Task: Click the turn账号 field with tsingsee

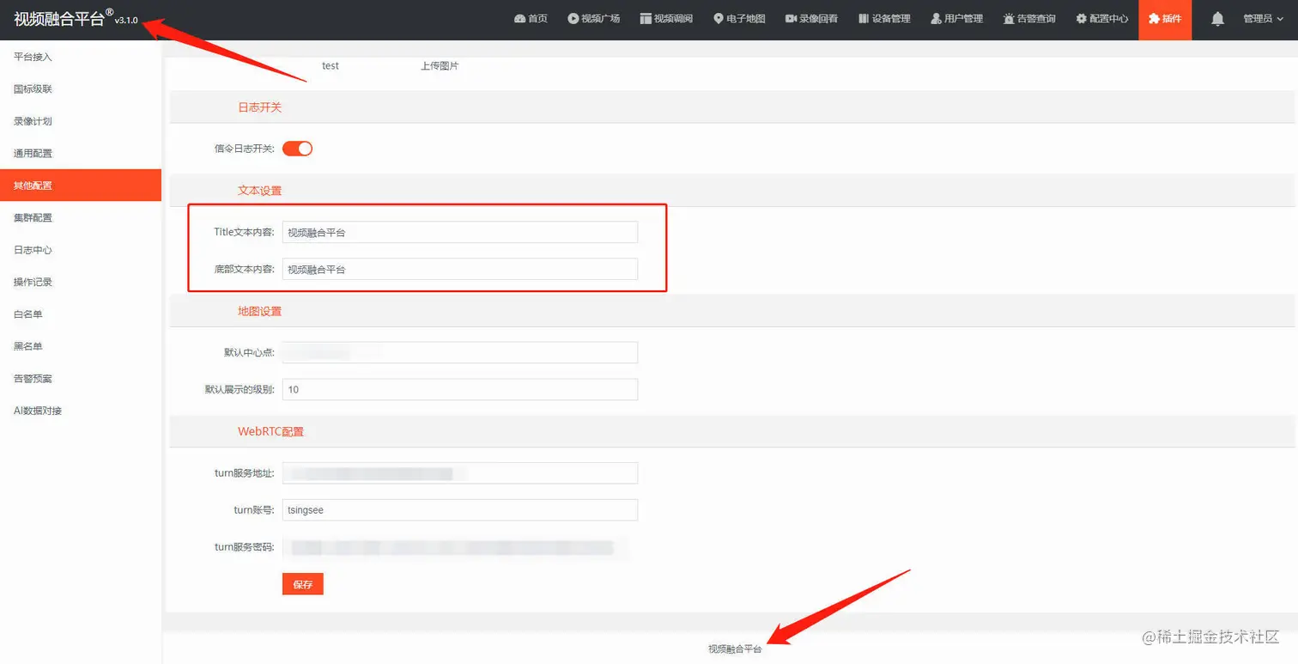Action: click(x=460, y=510)
